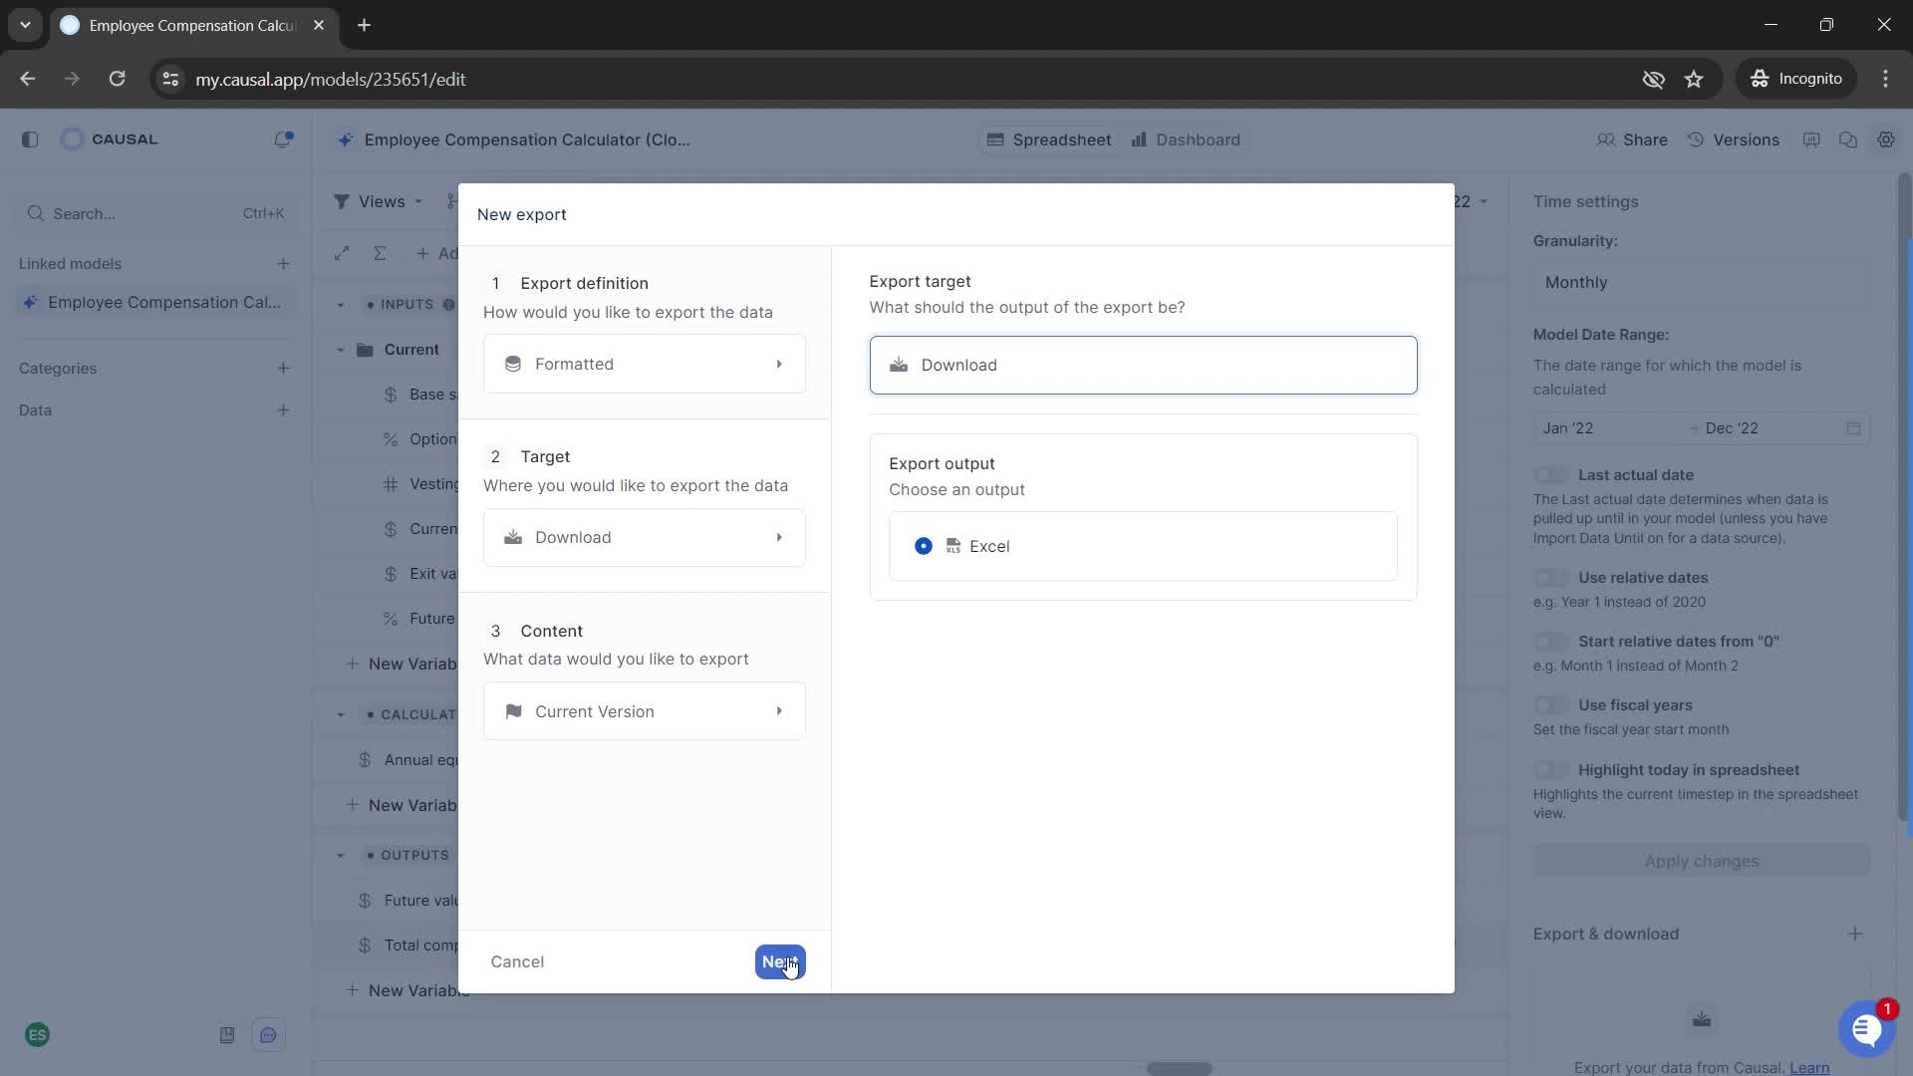Click the Download target icon
This screenshot has height=1076, width=1913.
click(899, 366)
